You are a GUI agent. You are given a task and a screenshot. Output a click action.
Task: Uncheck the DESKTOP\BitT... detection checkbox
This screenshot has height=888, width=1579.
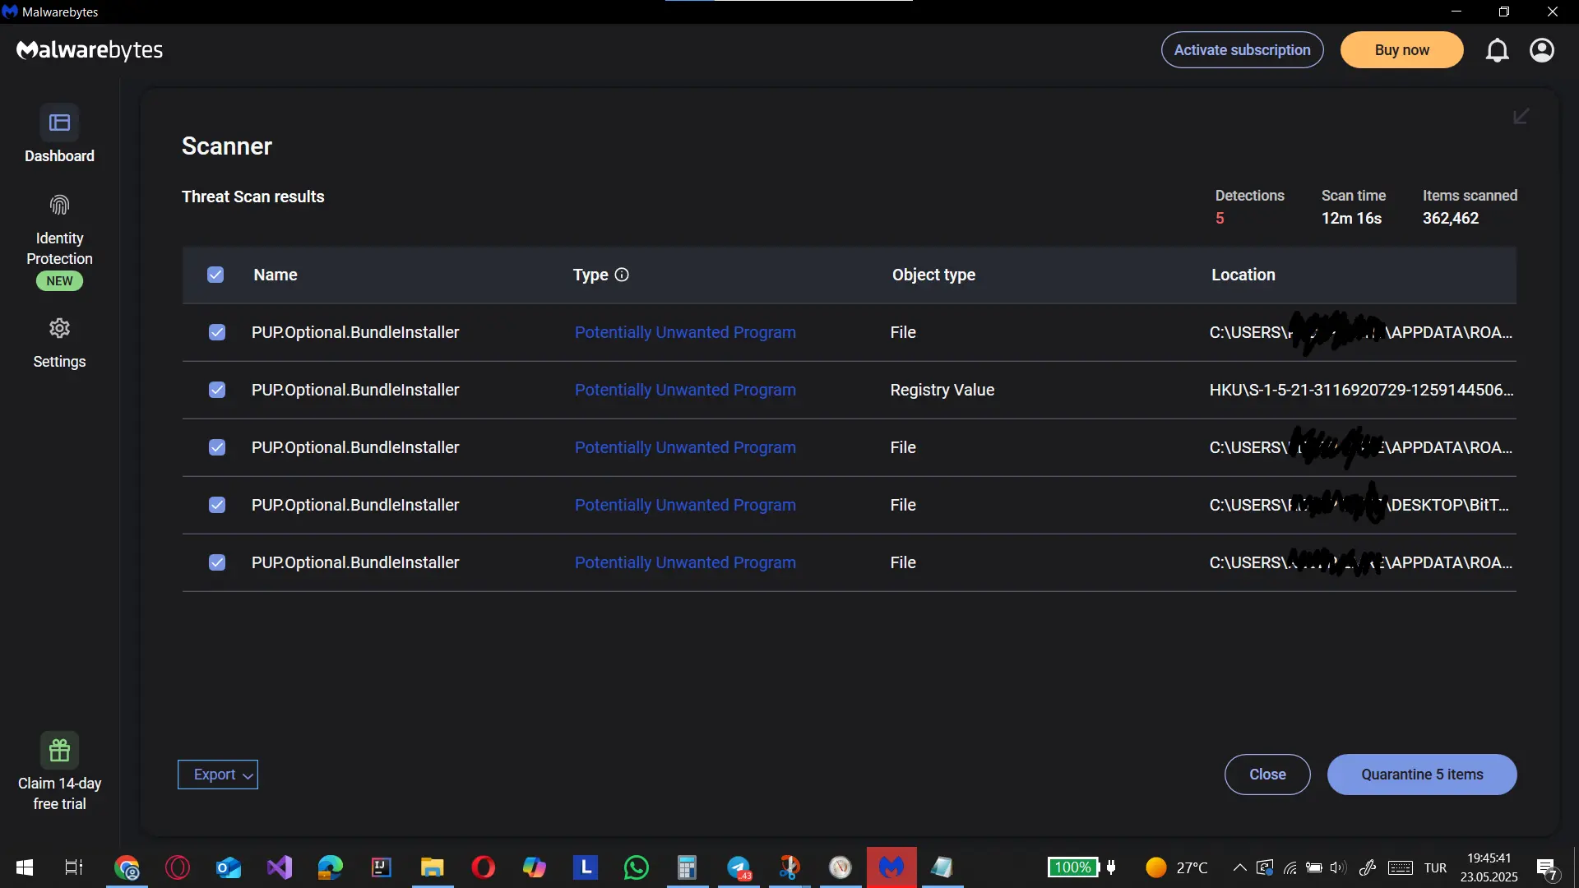click(217, 505)
